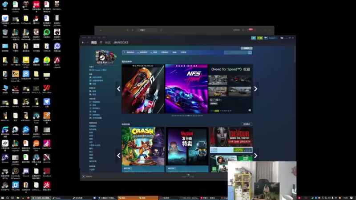The height and width of the screenshot is (200, 356).
Task: Switch to the 库 library tab
Action: point(101,42)
